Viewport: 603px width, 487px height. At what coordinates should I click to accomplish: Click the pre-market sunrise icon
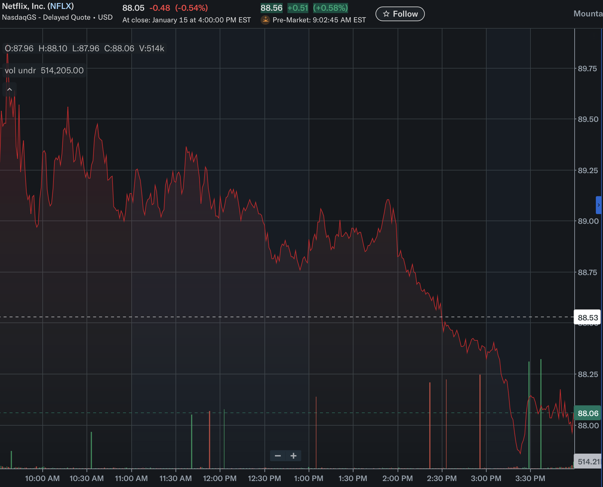(265, 20)
